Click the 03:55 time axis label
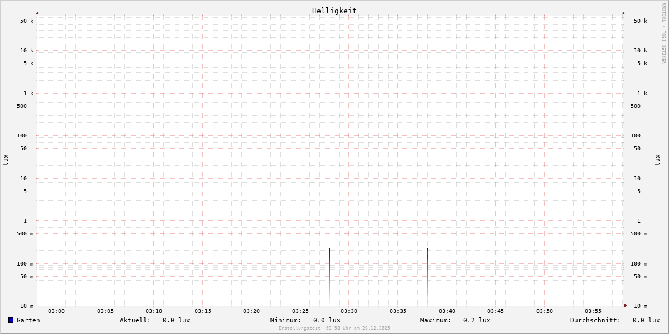Image resolution: width=669 pixels, height=334 pixels. [593, 311]
